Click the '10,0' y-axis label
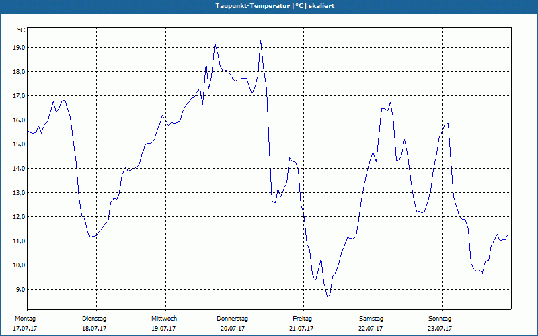This screenshot has width=538, height=336. pyautogui.click(x=20, y=265)
